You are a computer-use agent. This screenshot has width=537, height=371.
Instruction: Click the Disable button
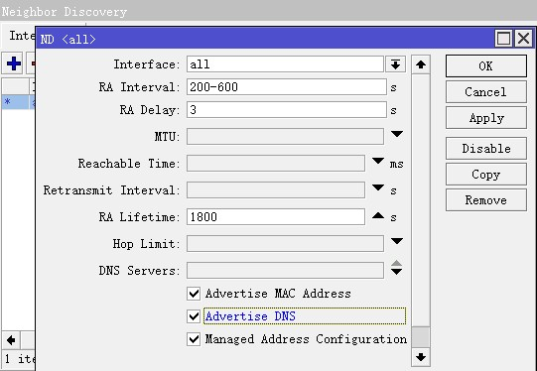[x=486, y=149]
